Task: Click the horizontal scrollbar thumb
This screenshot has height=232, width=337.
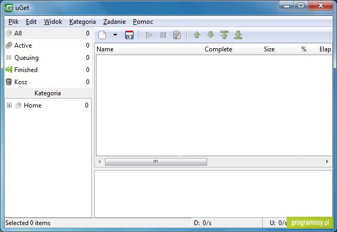Action: coord(156,162)
